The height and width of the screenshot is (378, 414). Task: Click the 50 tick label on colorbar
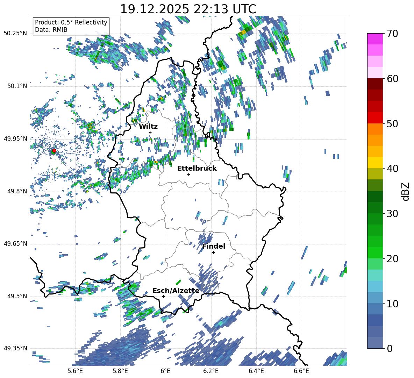click(x=392, y=124)
